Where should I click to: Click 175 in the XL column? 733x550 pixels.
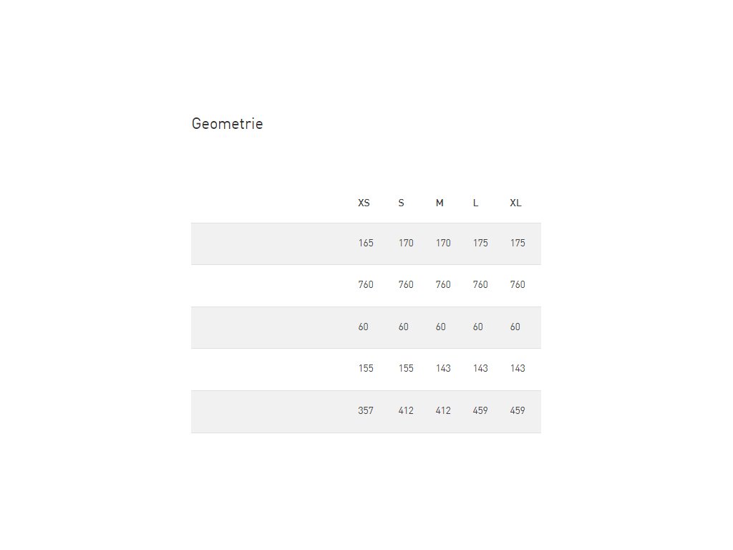[x=518, y=243]
